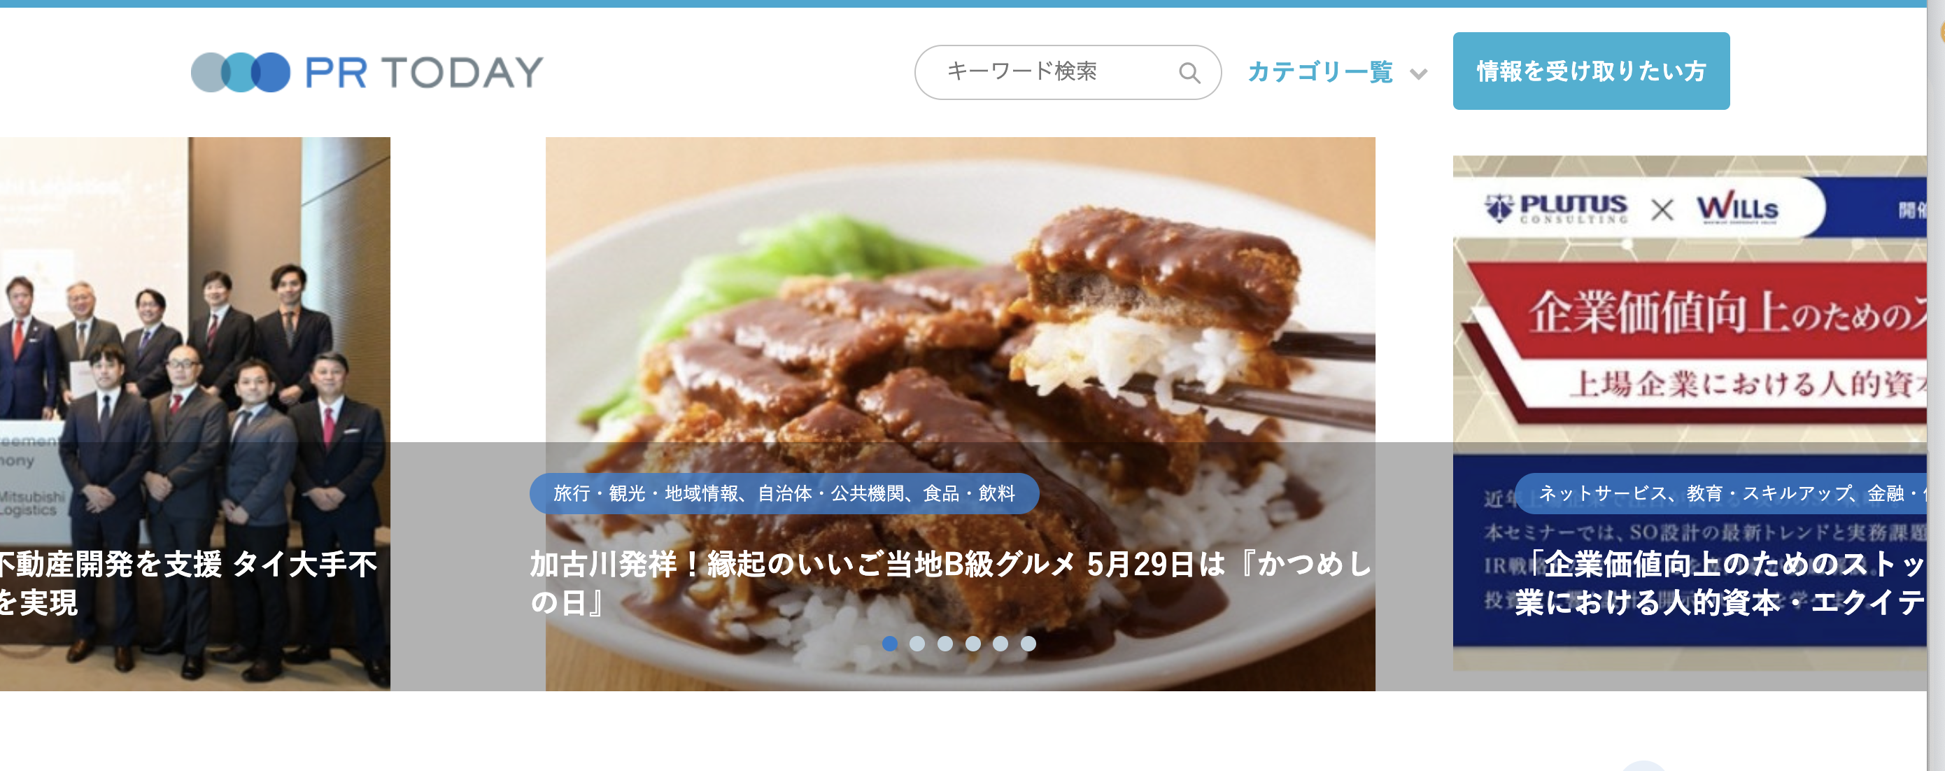View the previous slide with businessmen photo
1945x771 pixels.
click(x=194, y=302)
